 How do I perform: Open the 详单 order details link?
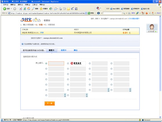point(42,33)
